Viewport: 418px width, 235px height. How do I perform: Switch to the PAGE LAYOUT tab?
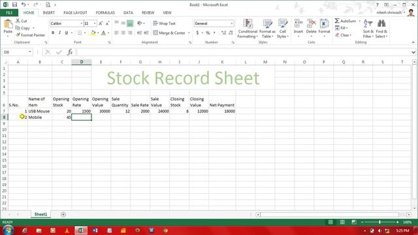click(x=75, y=13)
